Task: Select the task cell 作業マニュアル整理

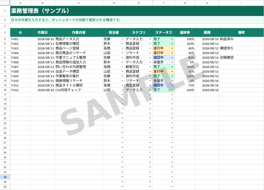Action: coord(79,58)
